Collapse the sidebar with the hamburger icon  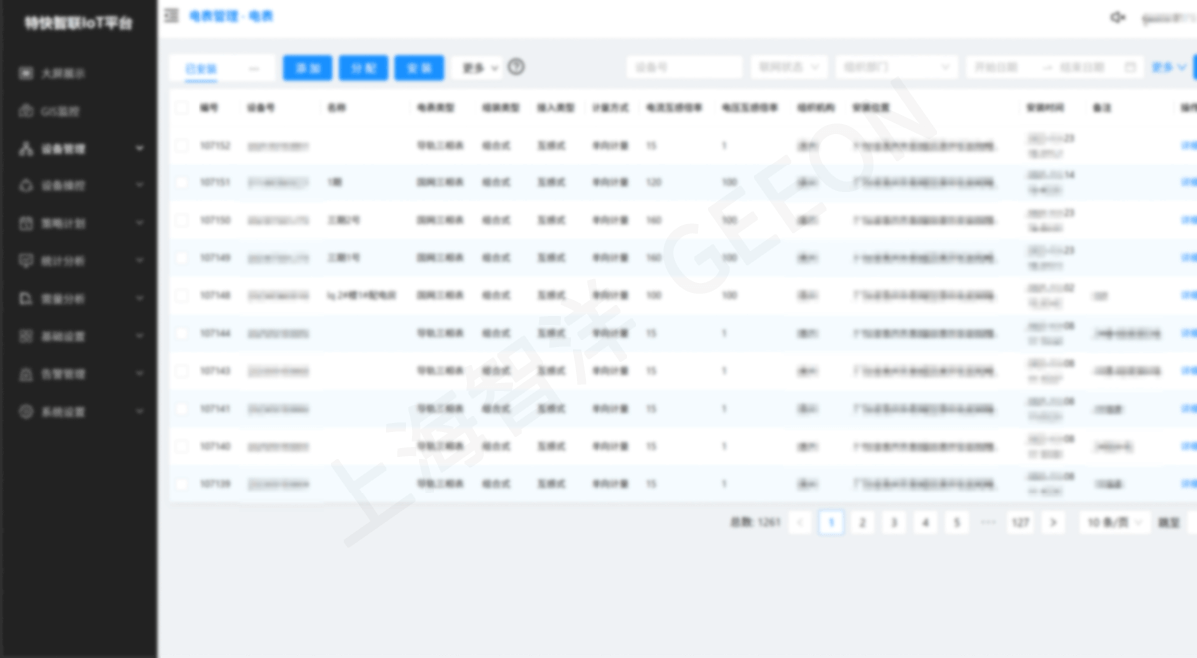(172, 16)
